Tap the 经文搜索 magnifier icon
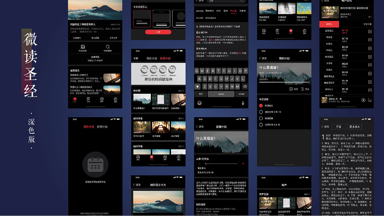The height and width of the screenshot is (216, 384). coord(108,47)
